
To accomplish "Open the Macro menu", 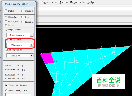I will tap(63, 2).
